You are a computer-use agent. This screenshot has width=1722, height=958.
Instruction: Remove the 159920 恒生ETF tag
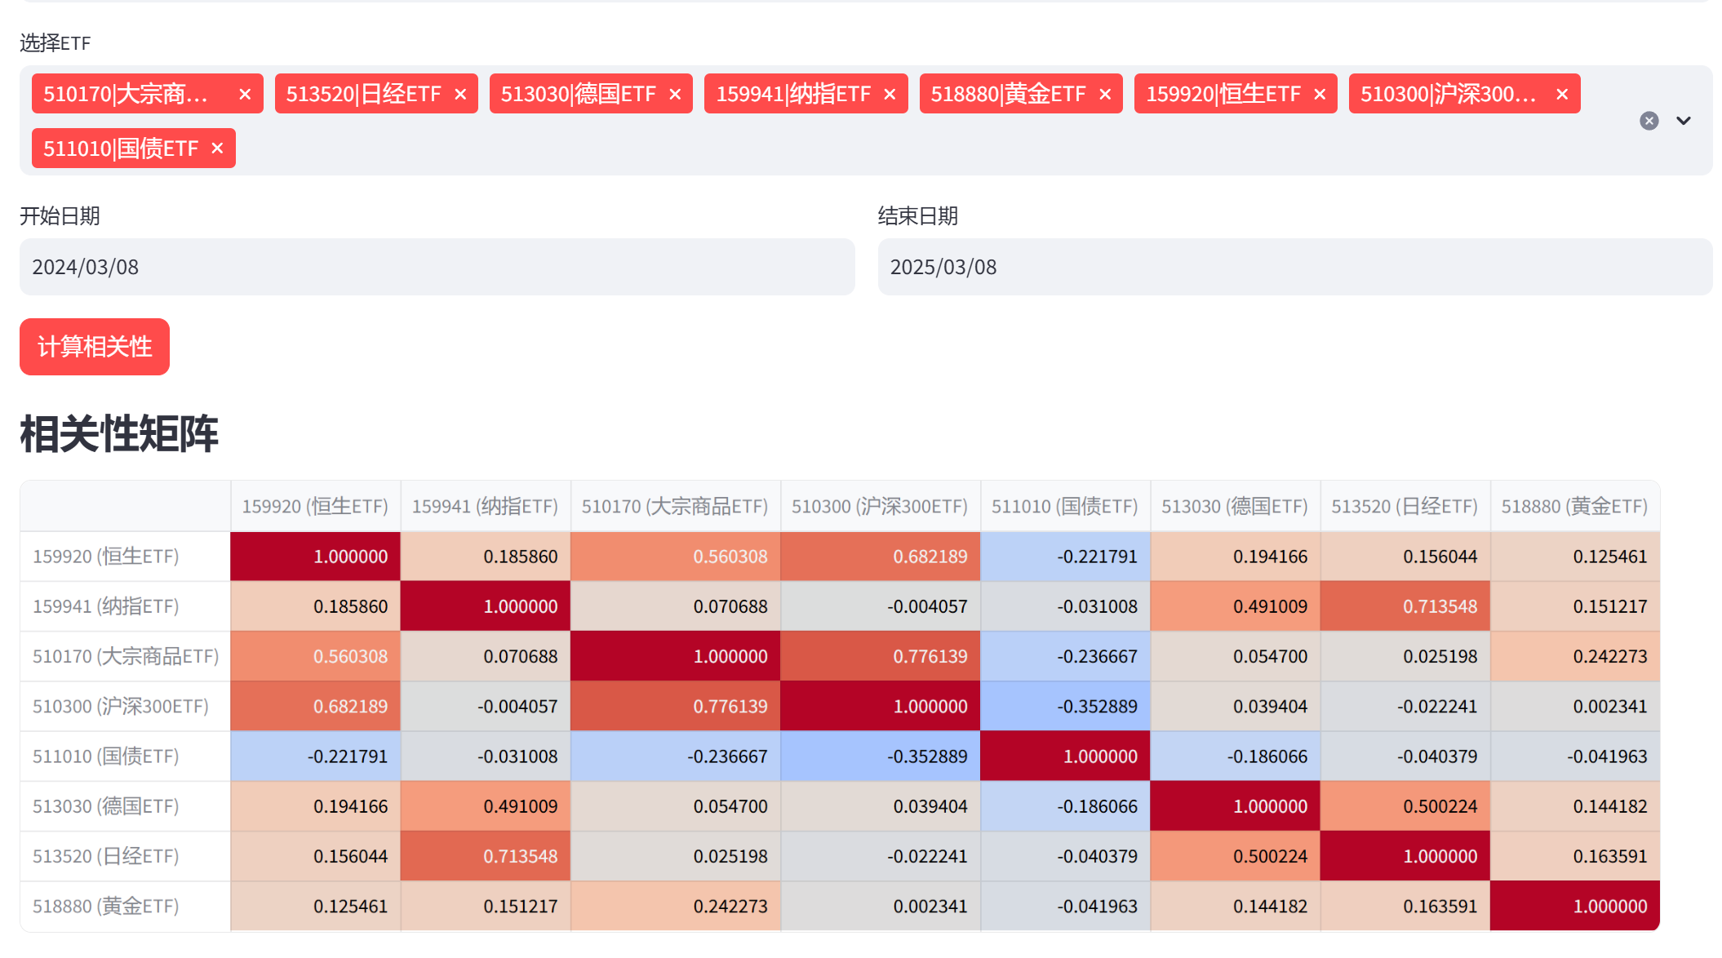1320,95
